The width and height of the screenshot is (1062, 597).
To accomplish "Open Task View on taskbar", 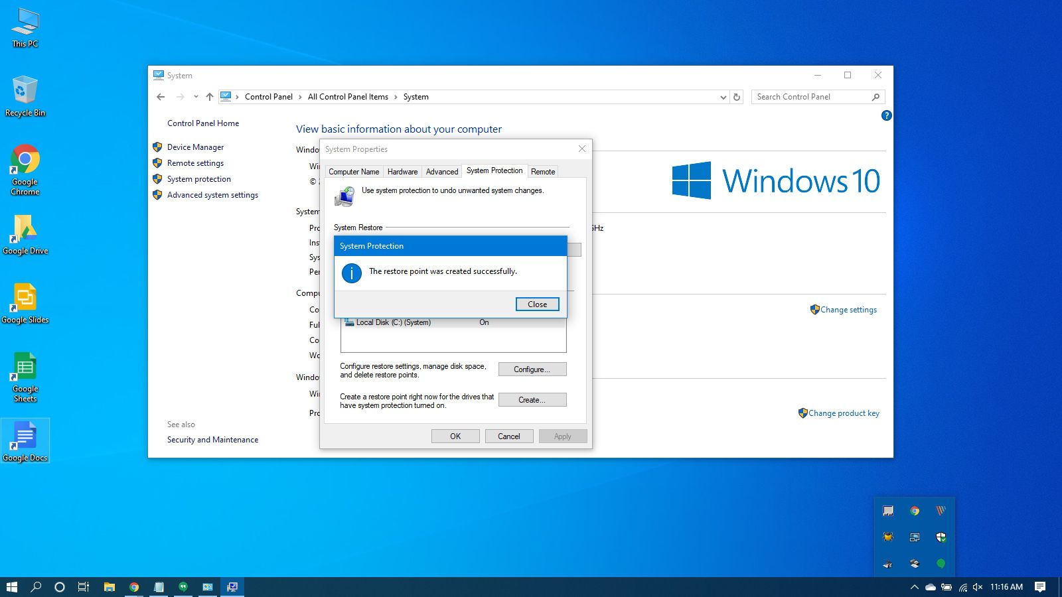I will [x=84, y=587].
